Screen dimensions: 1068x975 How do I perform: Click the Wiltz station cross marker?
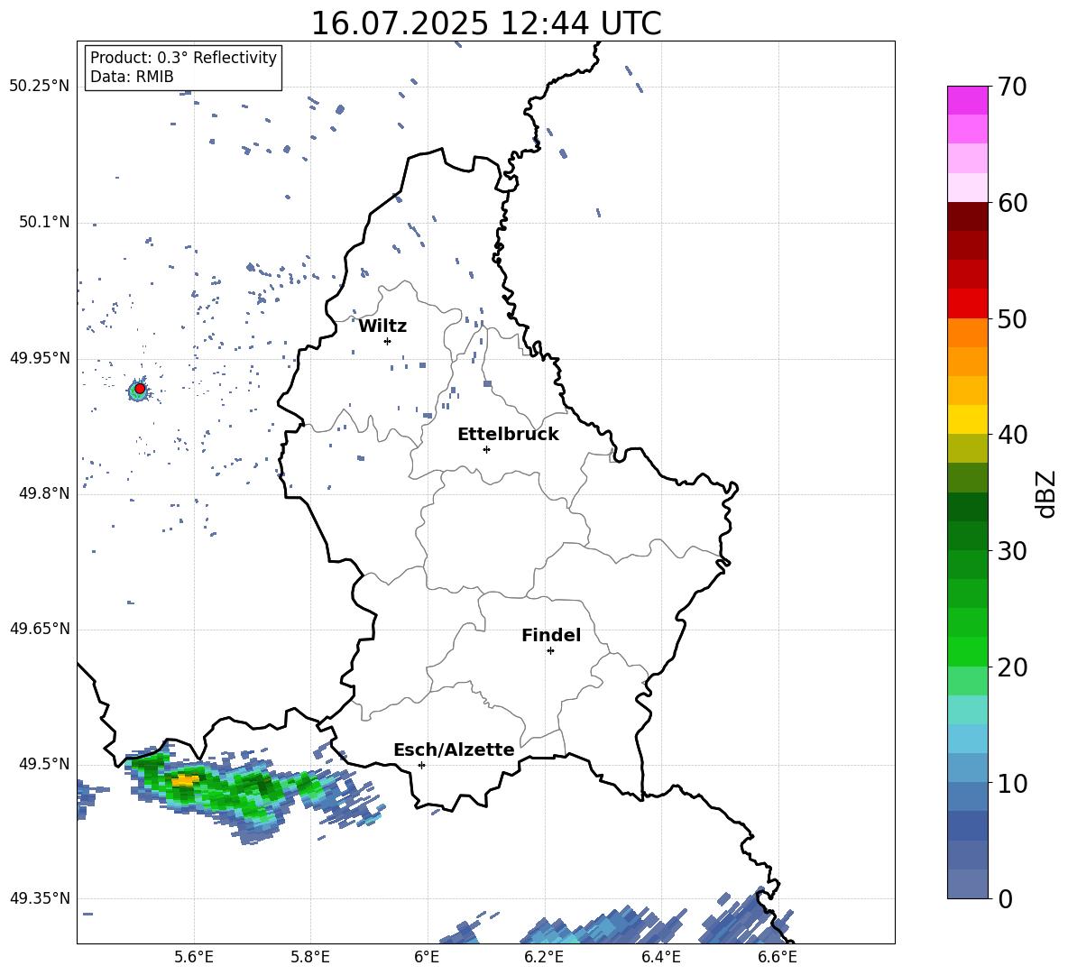point(388,341)
